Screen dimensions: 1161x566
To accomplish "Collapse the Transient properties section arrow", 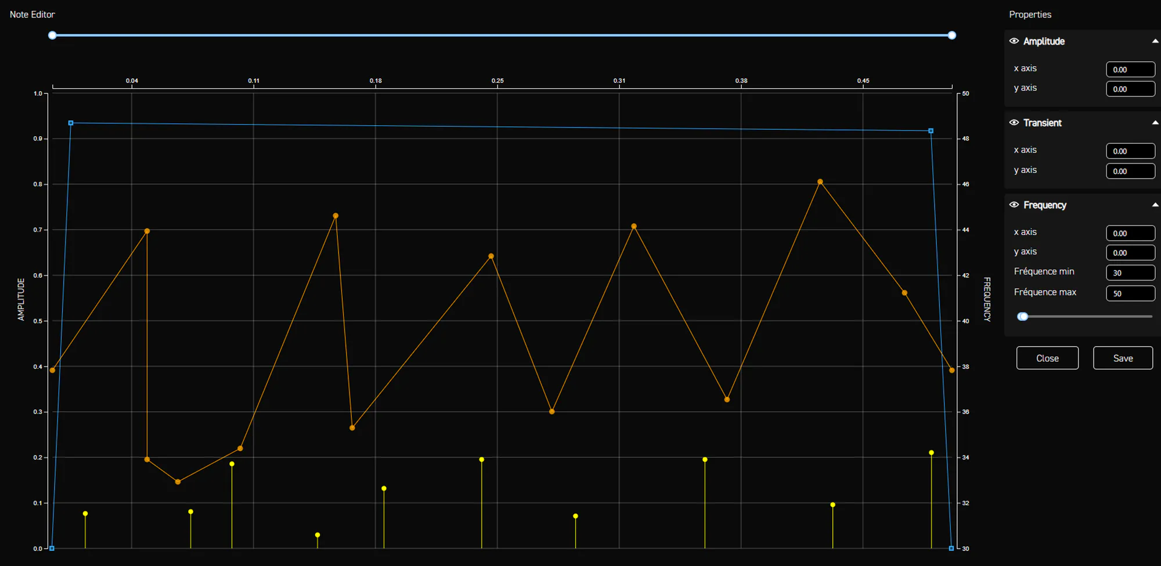I will click(x=1155, y=122).
